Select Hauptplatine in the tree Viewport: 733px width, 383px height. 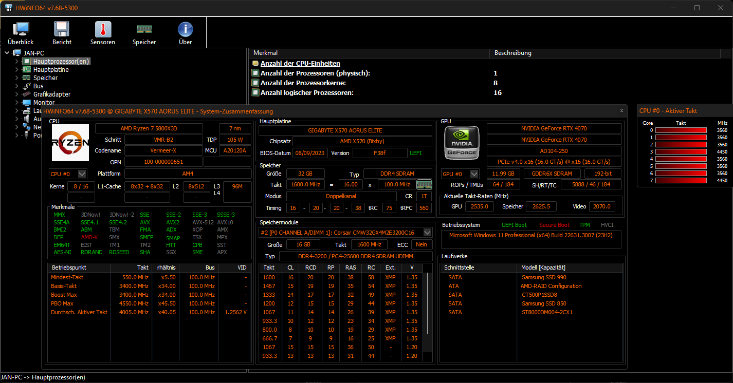coord(51,69)
